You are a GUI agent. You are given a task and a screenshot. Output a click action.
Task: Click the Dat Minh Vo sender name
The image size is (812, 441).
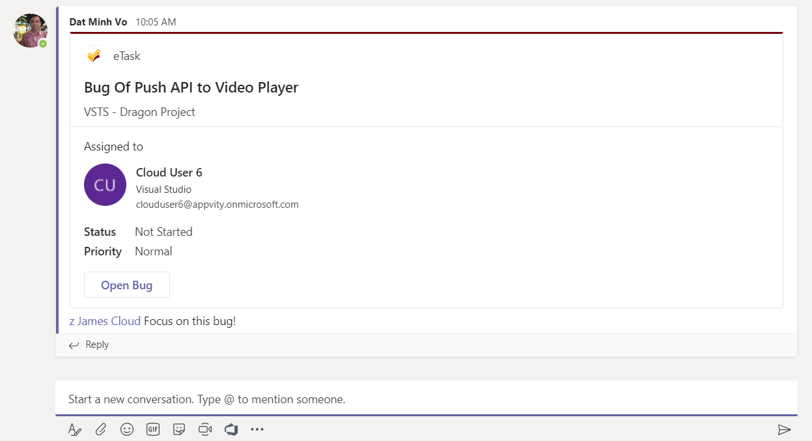[99, 22]
